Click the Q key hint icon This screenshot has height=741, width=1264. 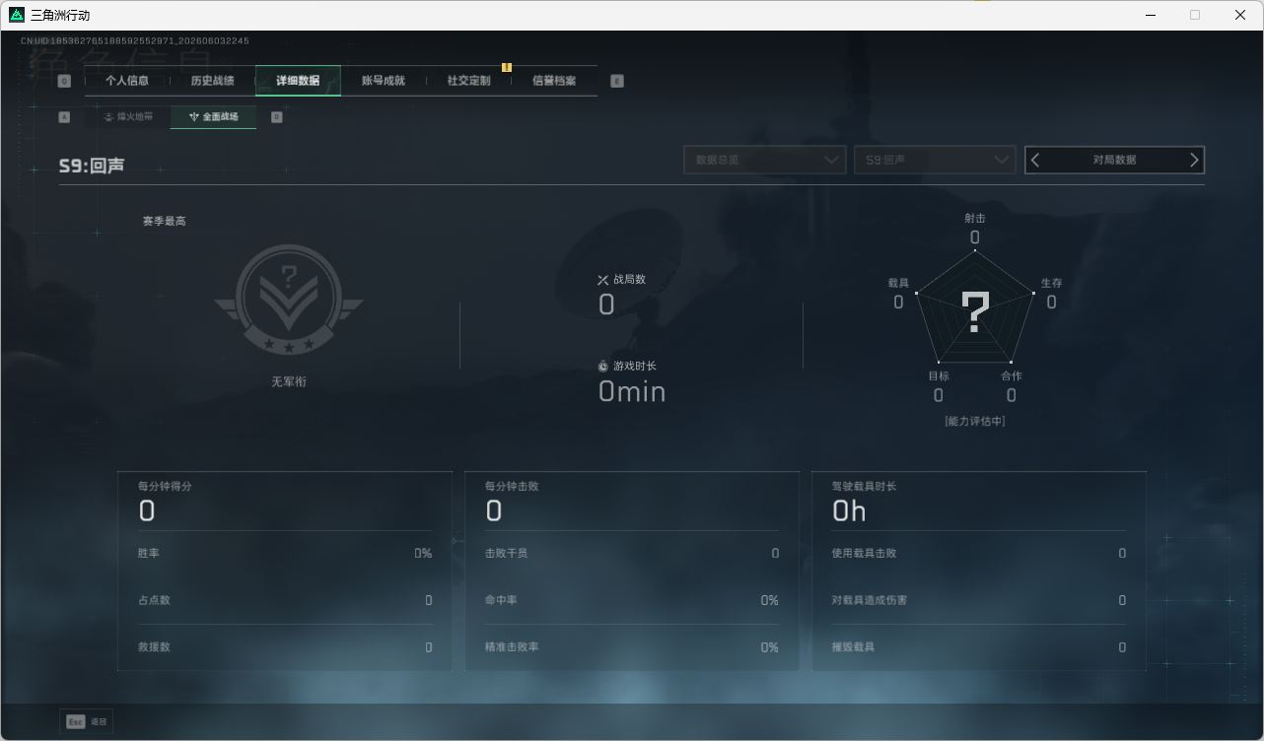click(x=65, y=82)
